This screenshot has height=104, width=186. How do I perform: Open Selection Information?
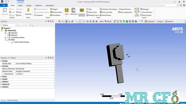tap(108, 9)
